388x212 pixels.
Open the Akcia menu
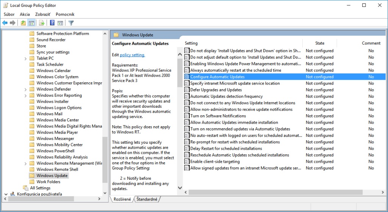coord(25,14)
